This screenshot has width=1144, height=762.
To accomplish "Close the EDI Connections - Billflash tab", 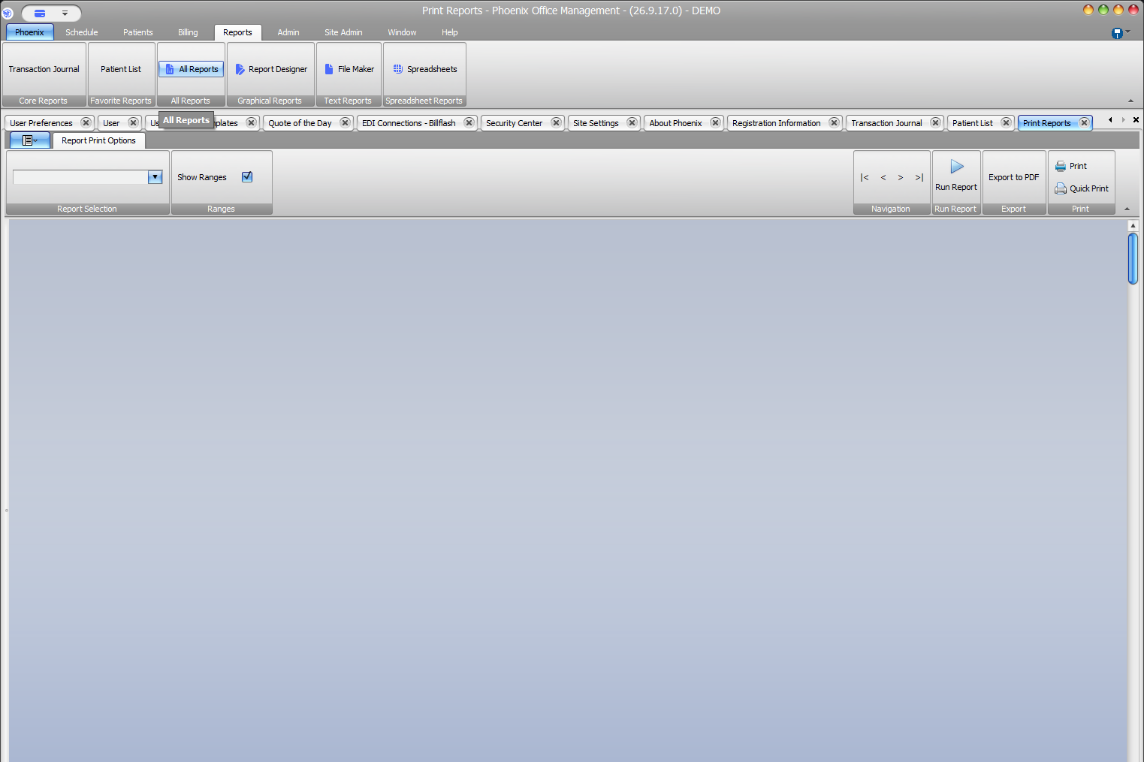I will [469, 123].
